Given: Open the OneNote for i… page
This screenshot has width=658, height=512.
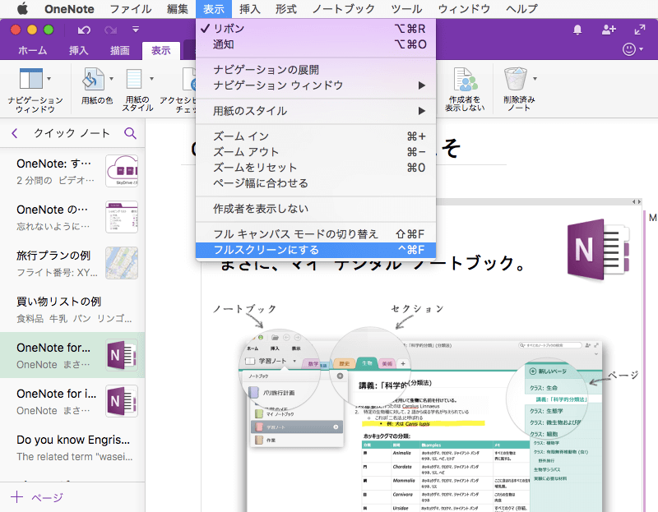Looking at the screenshot, I should click(72, 401).
